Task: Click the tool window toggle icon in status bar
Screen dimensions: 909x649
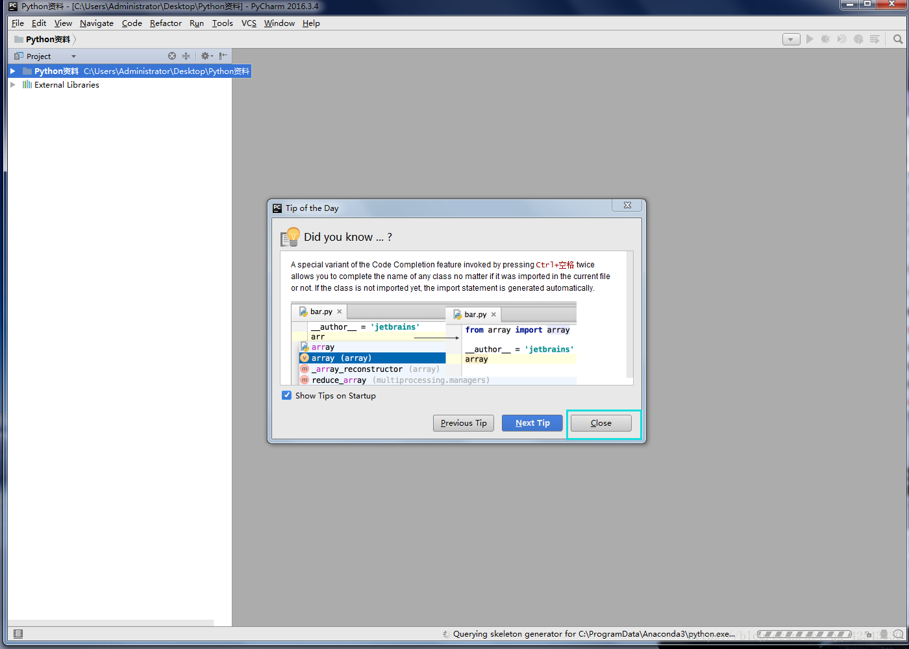Action: point(18,634)
